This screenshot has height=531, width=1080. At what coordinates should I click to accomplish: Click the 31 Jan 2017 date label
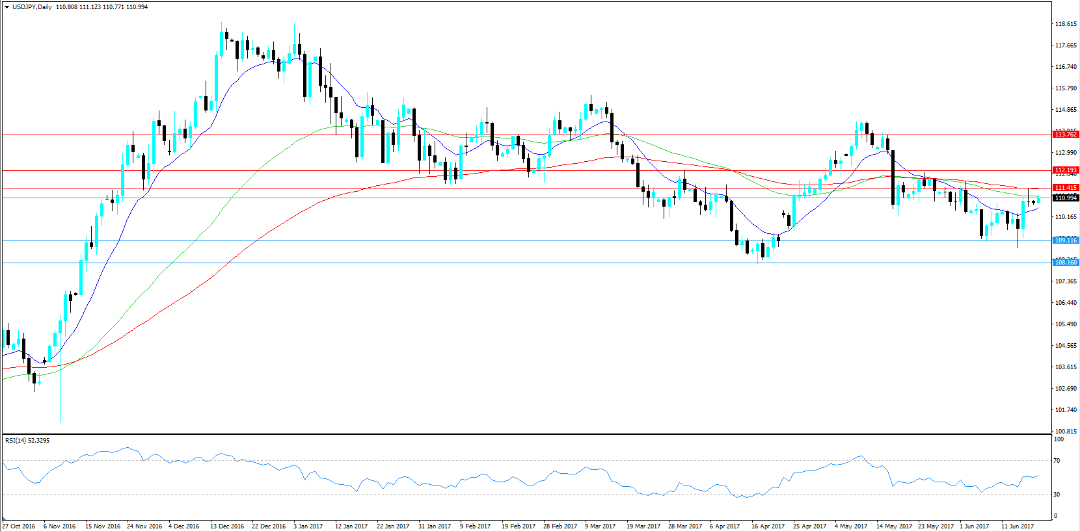pyautogui.click(x=435, y=526)
